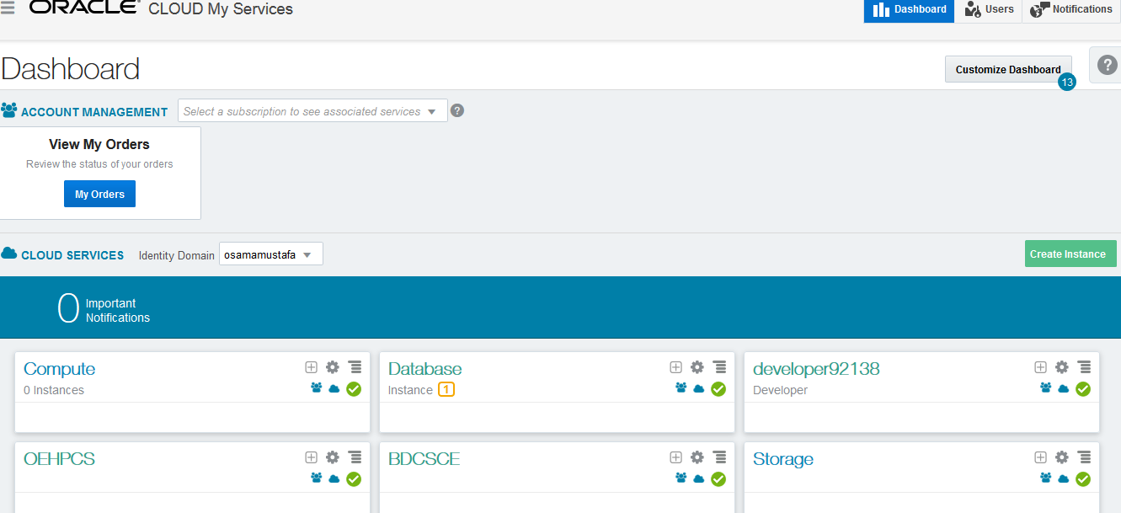Click the gear icon on Storage tile
The image size is (1121, 513).
point(1062,457)
